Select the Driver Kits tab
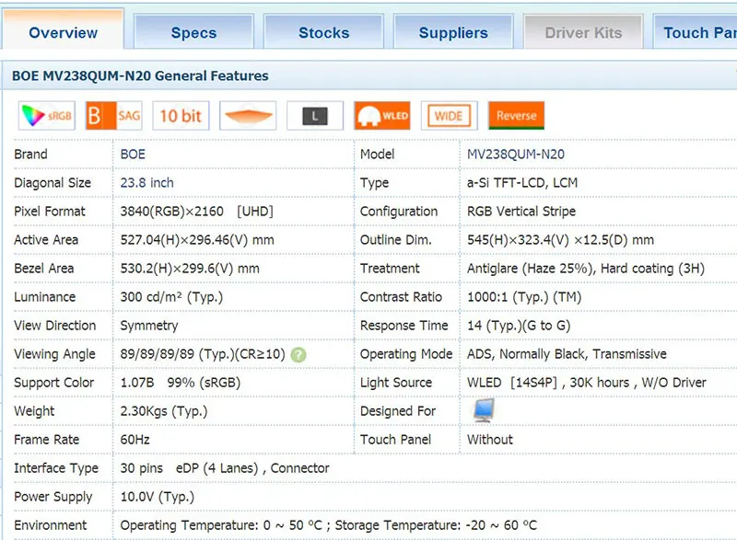 pyautogui.click(x=583, y=32)
